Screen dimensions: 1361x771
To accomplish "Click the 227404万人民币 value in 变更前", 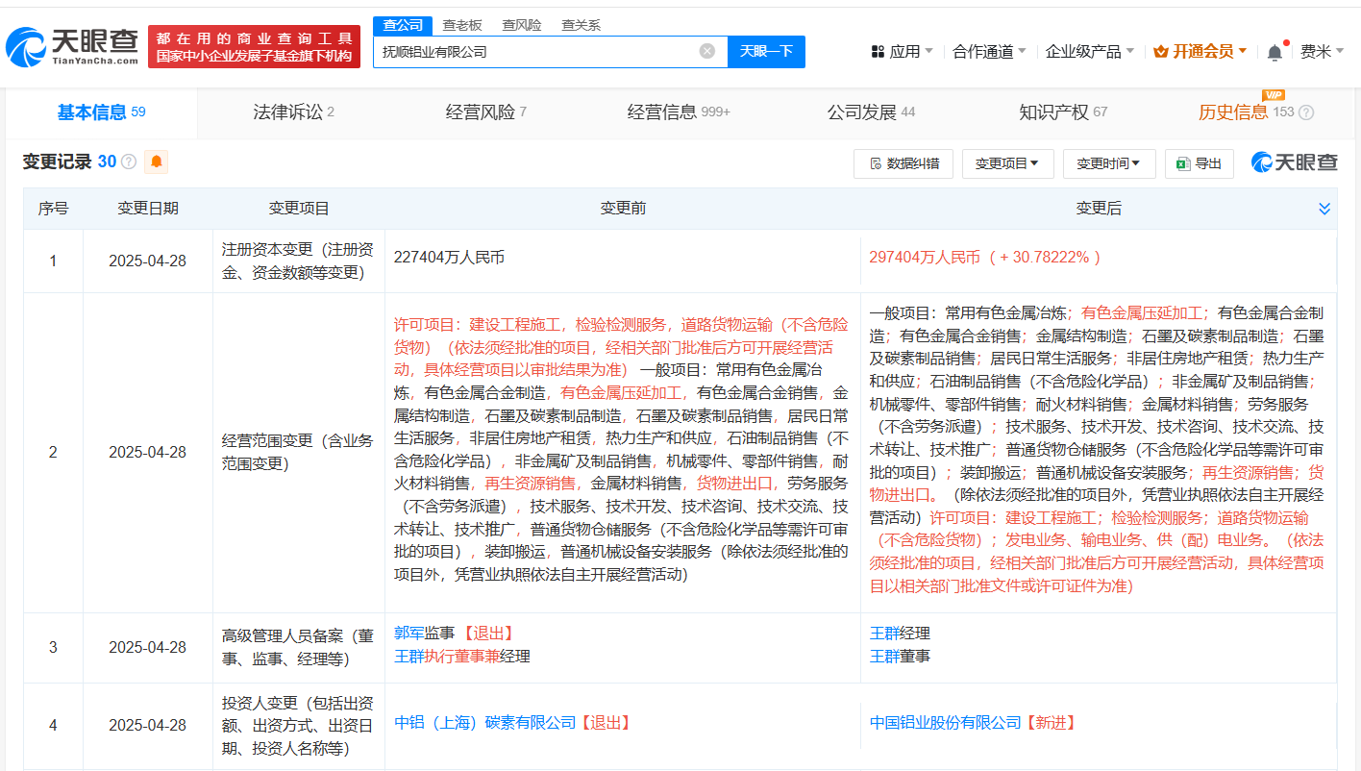I will click(x=449, y=258).
